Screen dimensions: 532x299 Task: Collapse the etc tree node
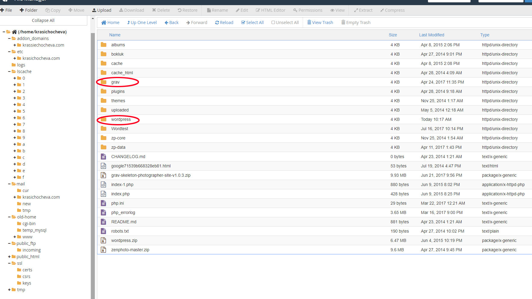point(9,52)
